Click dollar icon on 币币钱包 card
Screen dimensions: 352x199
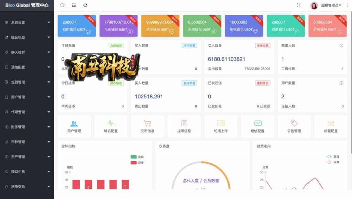130,32
